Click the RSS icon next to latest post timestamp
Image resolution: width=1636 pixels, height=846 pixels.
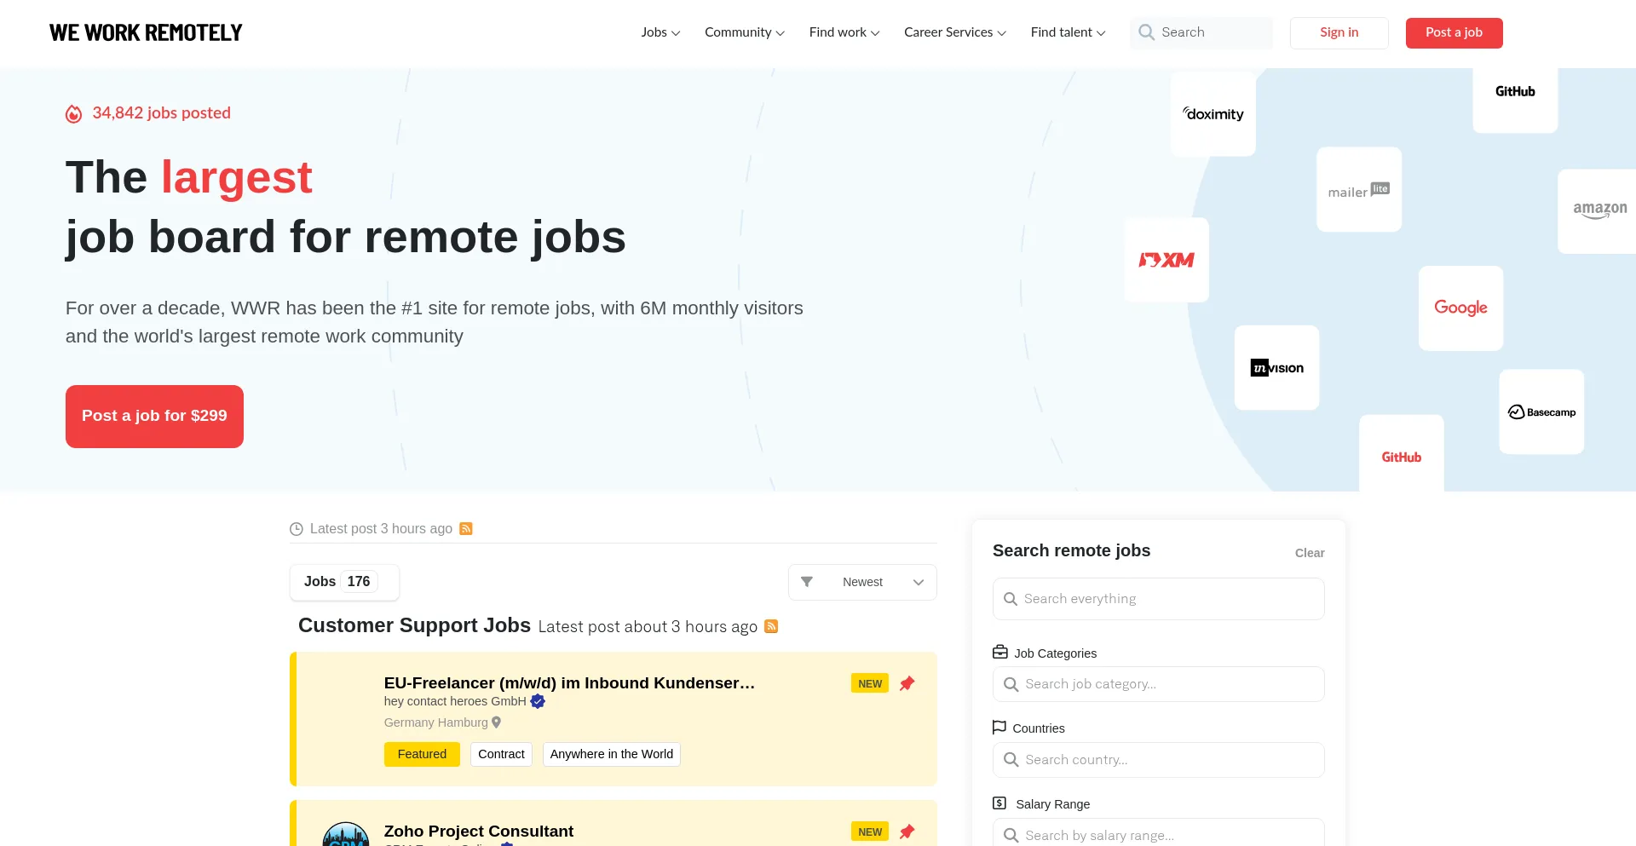tap(466, 528)
